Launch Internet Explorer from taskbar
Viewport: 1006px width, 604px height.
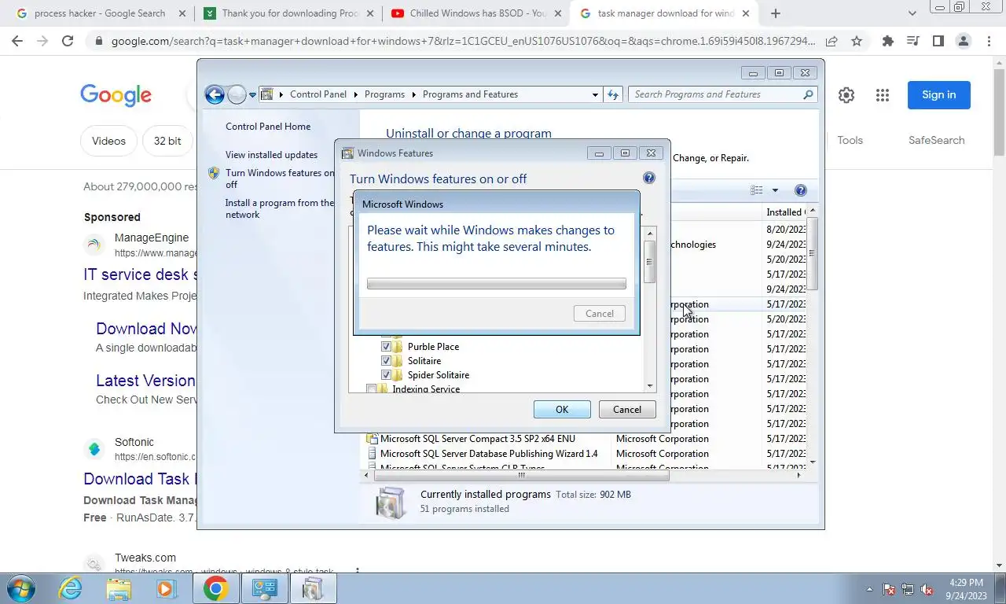[x=71, y=588]
